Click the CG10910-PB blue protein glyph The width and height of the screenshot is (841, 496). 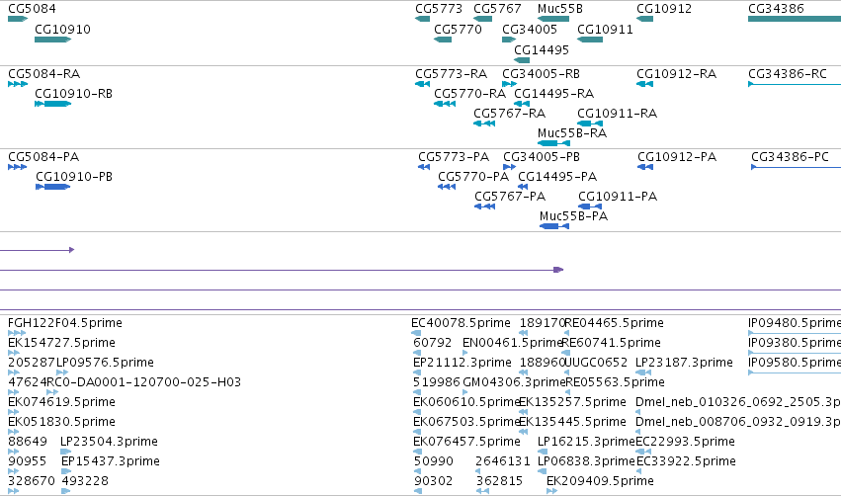53,187
